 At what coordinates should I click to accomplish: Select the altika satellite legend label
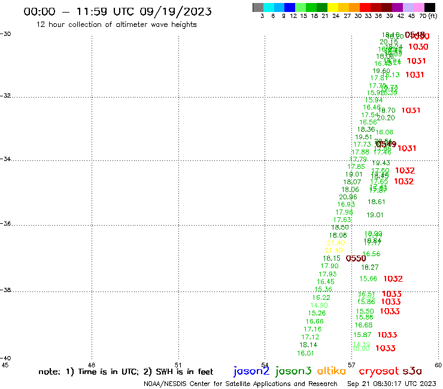pyautogui.click(x=332, y=371)
